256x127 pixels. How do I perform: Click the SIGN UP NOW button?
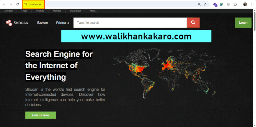tap(40, 115)
